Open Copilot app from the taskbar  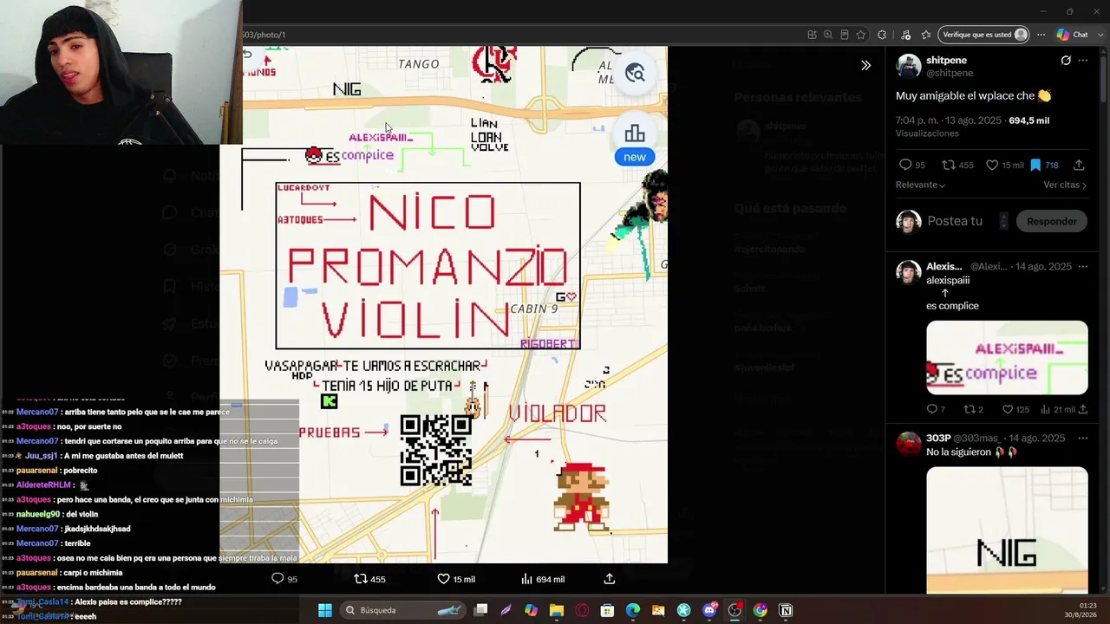pyautogui.click(x=531, y=610)
